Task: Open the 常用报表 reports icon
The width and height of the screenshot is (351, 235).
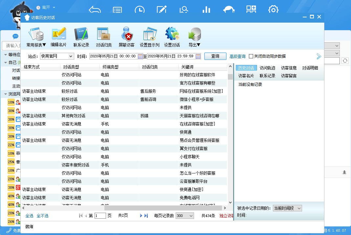Action: tap(36, 34)
